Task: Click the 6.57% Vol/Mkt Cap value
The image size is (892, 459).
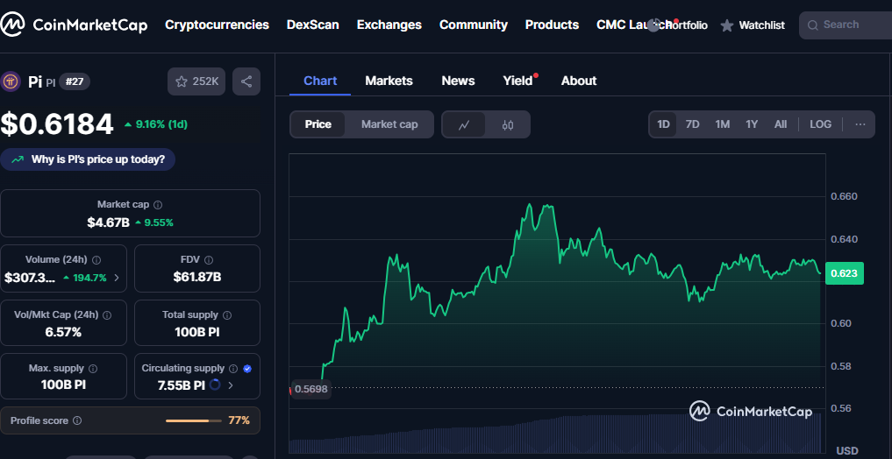Action: 63,332
